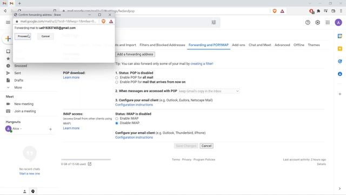Open creating a filter link
Image resolution: width=346 pixels, height=195 pixels.
point(202,64)
